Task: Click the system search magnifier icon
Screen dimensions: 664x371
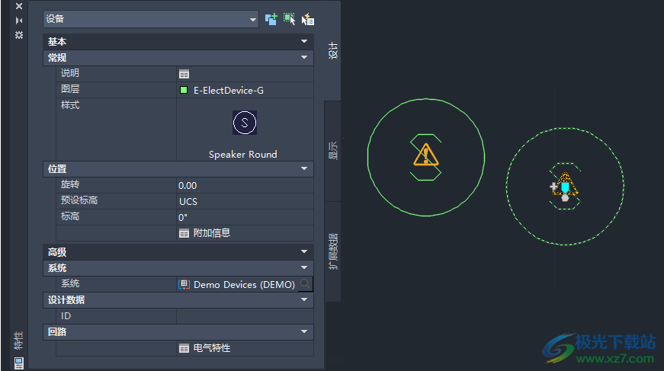Action: point(305,284)
